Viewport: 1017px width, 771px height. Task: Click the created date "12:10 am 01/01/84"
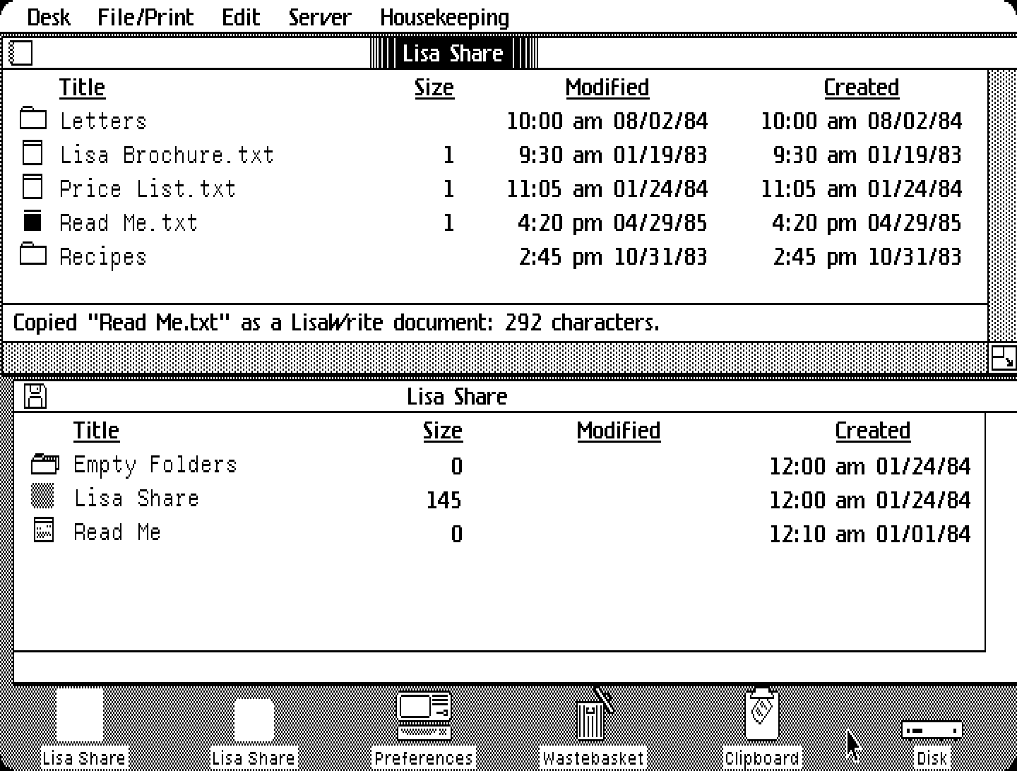(x=869, y=534)
